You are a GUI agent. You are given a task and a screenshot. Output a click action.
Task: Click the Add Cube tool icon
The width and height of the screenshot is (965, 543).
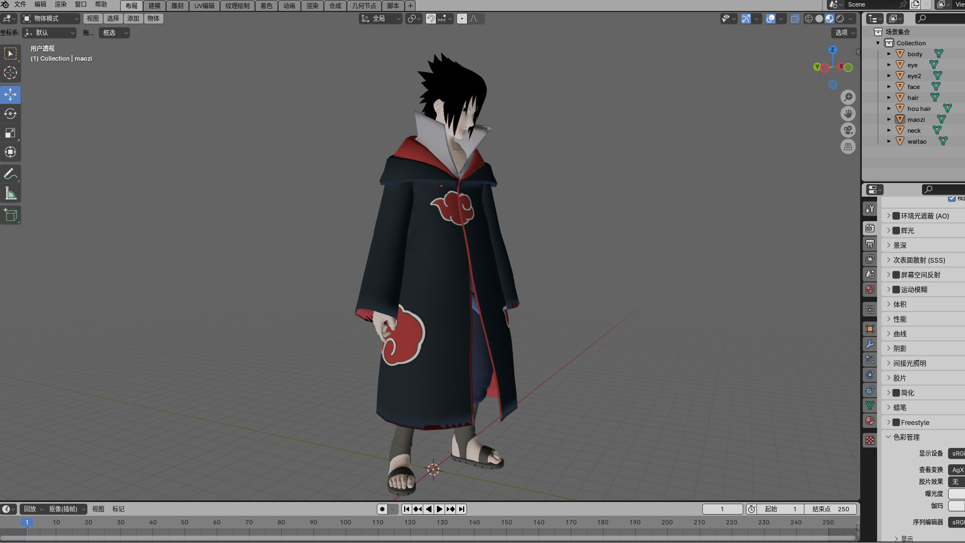click(10, 215)
